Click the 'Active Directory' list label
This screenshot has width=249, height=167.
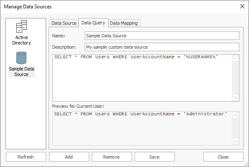[22, 40]
